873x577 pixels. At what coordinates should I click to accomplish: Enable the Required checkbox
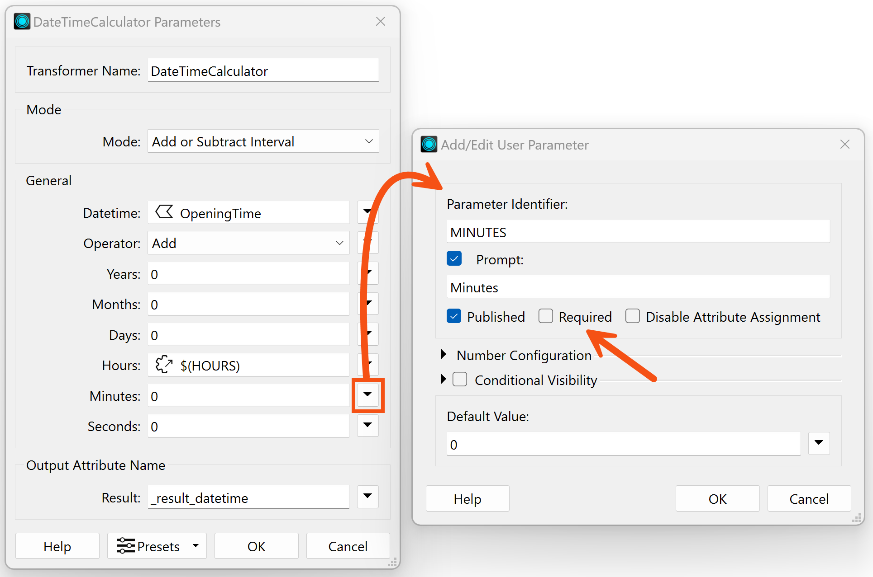pyautogui.click(x=545, y=316)
